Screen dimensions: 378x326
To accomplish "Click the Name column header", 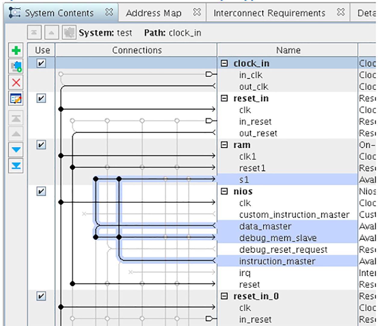I will tap(288, 50).
